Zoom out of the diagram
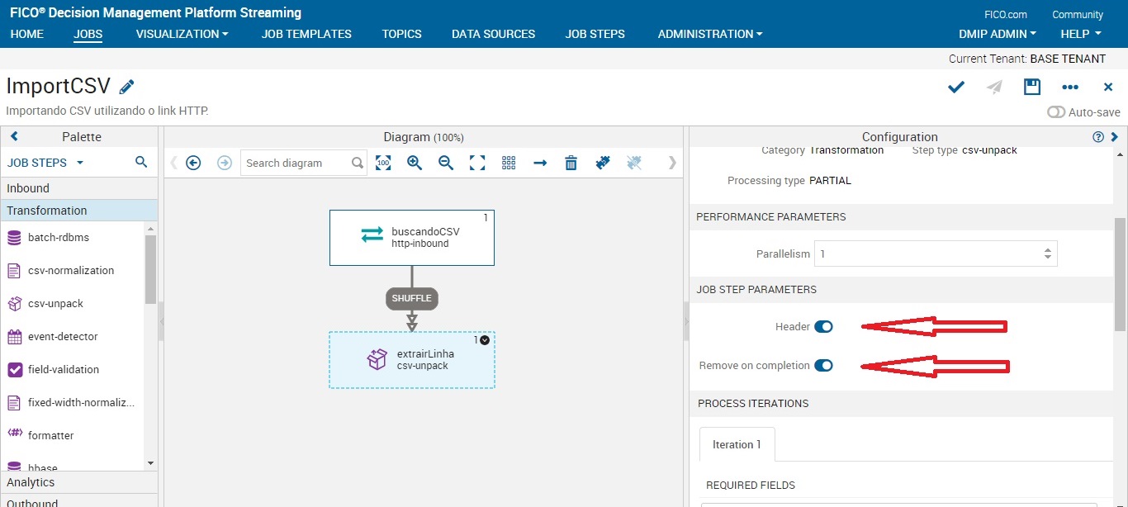The width and height of the screenshot is (1128, 507). point(446,163)
